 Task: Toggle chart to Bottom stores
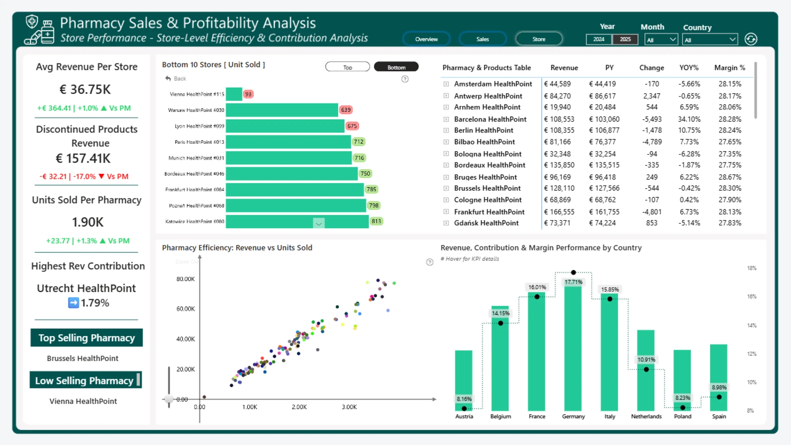[396, 67]
